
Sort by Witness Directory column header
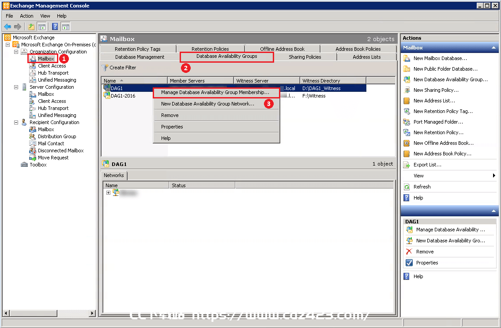[333, 81]
